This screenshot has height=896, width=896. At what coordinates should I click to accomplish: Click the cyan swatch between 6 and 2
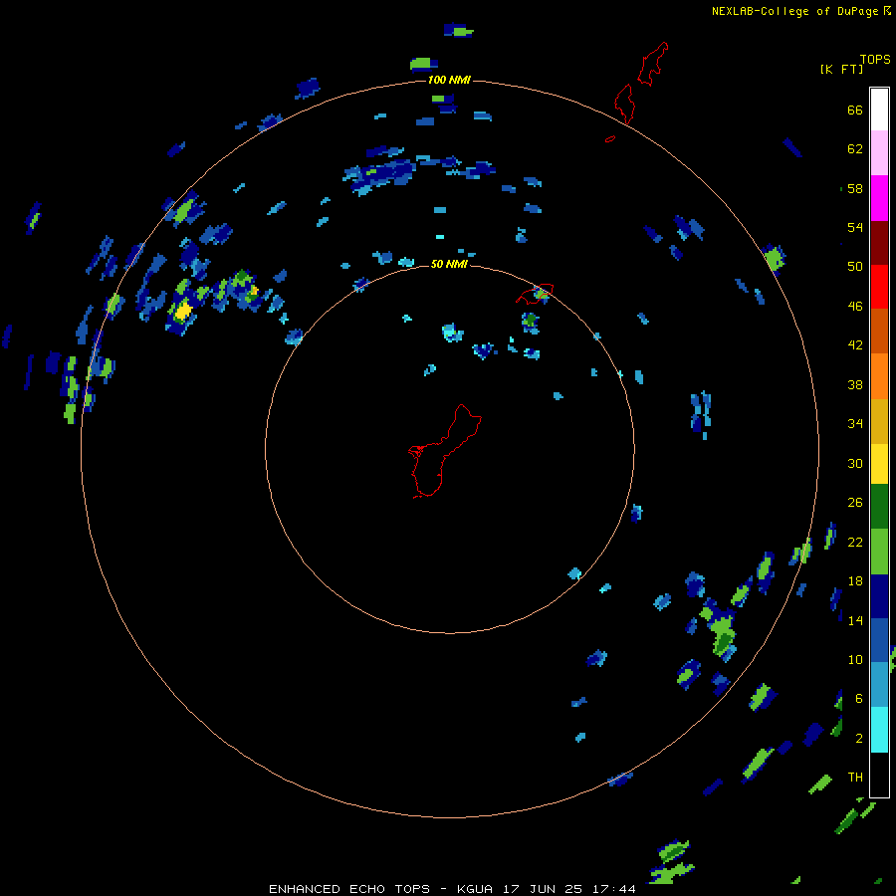point(879,730)
